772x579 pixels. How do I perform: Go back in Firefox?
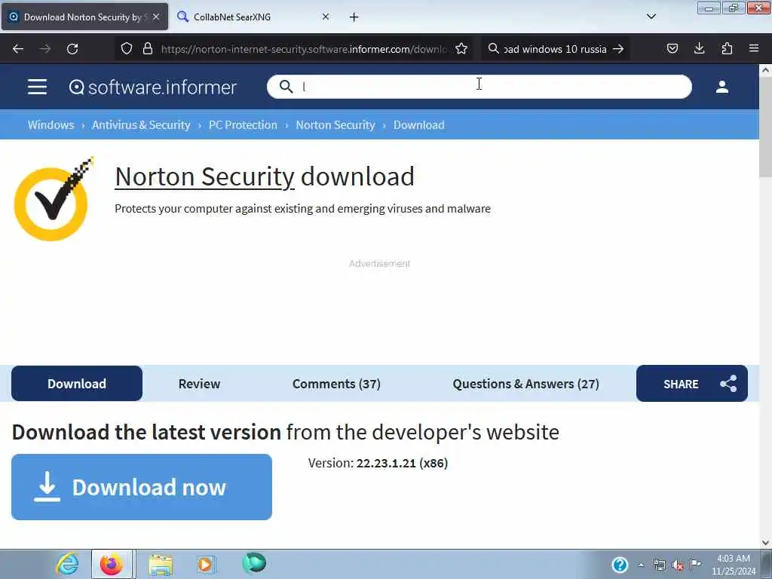[x=18, y=49]
